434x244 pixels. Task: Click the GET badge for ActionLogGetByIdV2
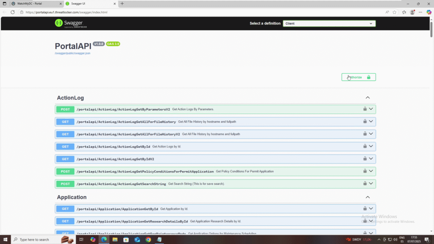coord(65,159)
